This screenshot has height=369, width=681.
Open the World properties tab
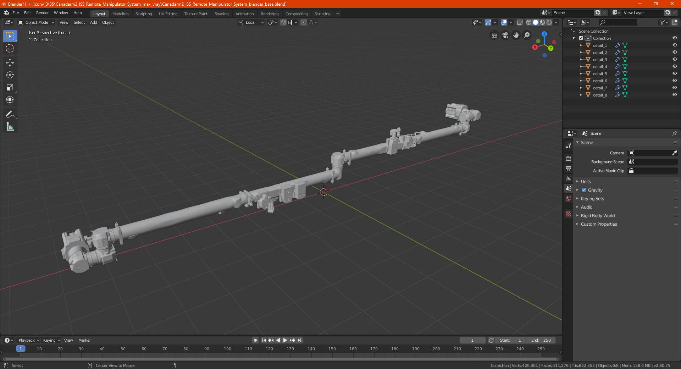[x=569, y=198]
